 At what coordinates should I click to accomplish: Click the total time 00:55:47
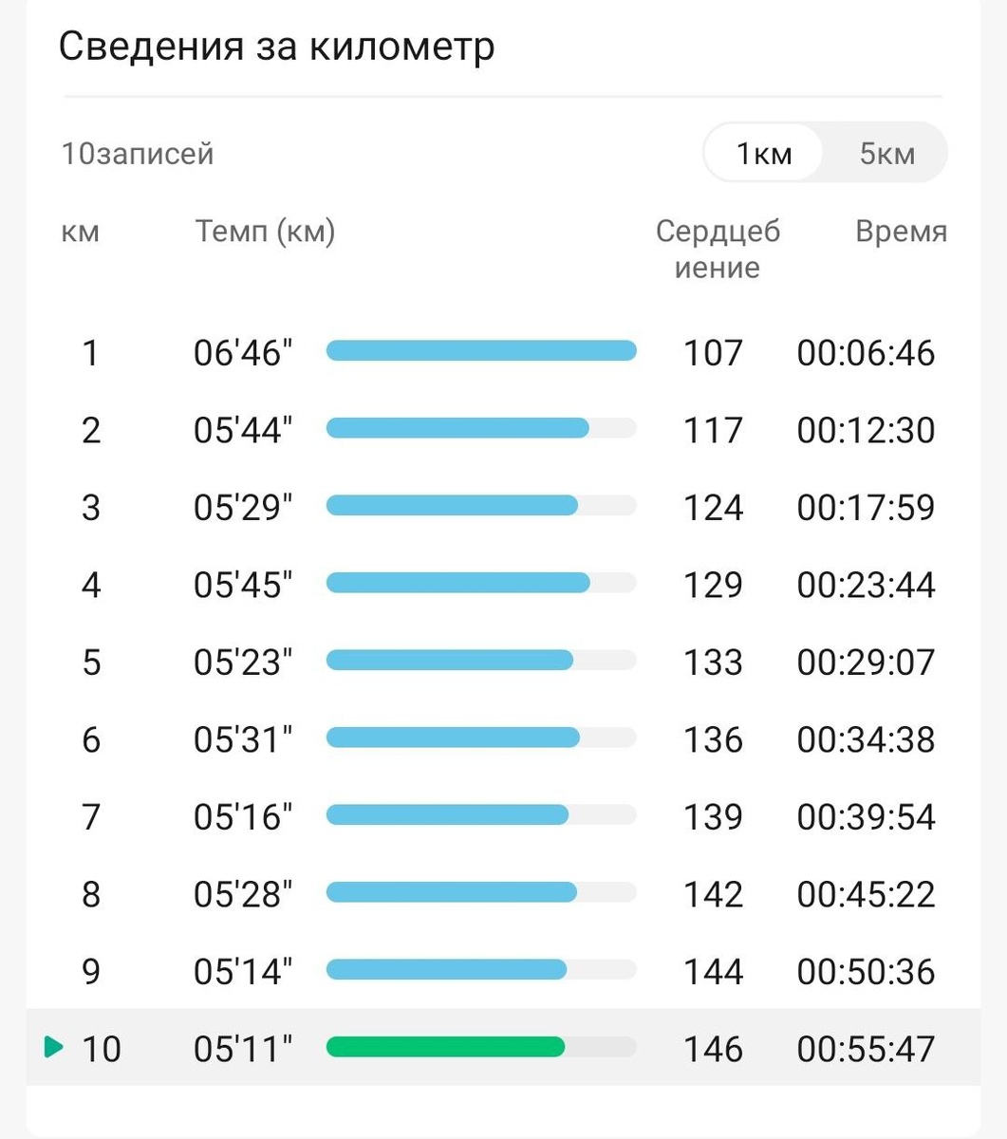pyautogui.click(x=866, y=1049)
